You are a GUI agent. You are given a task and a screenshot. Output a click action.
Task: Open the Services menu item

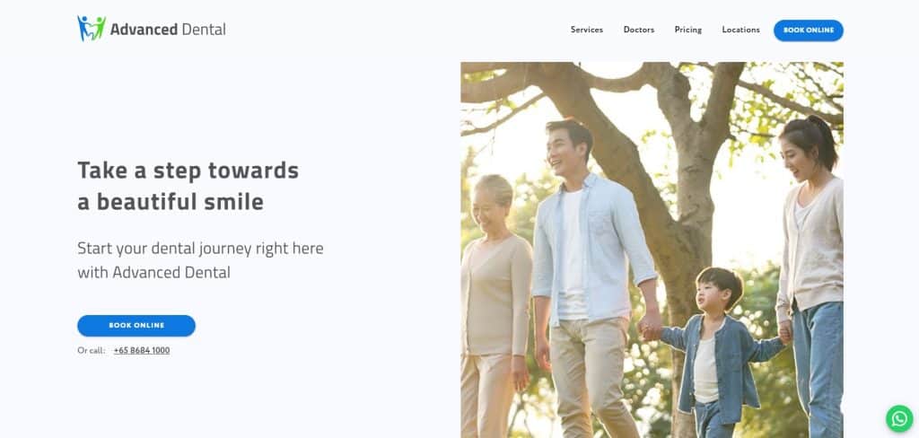(x=587, y=30)
